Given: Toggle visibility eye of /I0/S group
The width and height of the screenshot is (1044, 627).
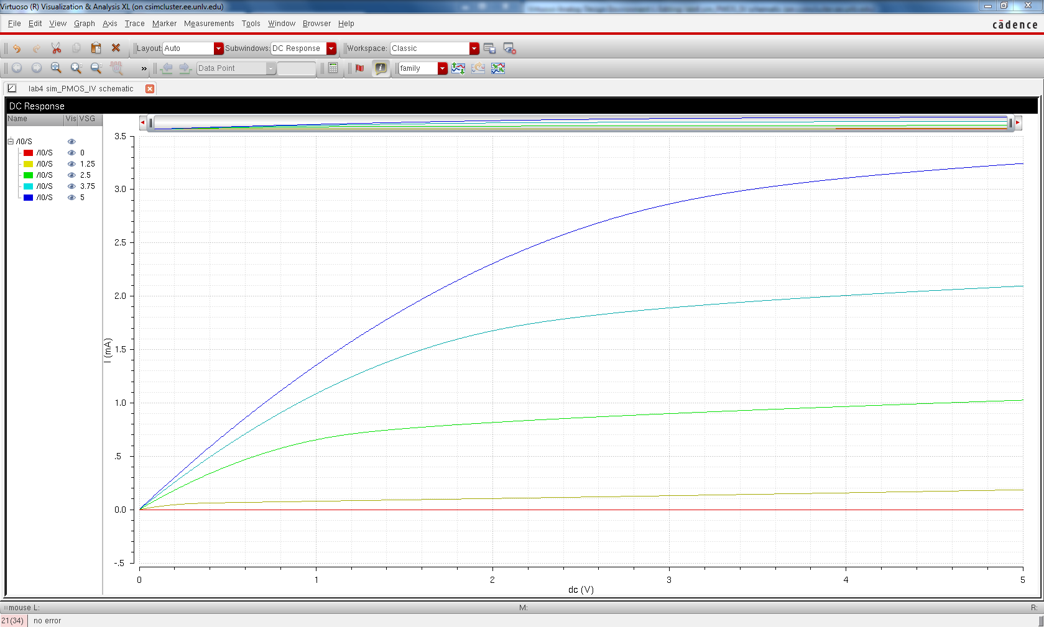Looking at the screenshot, I should 72,142.
